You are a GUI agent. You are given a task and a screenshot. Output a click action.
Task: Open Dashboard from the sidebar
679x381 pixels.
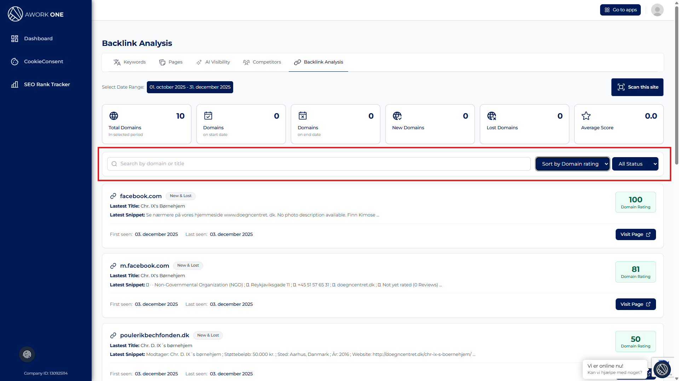click(x=38, y=38)
